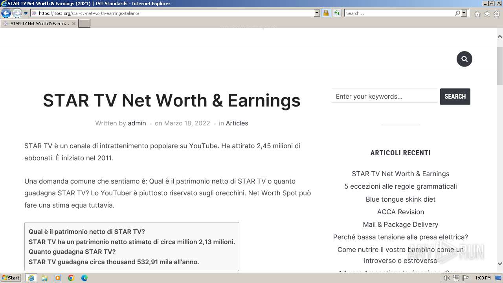
Task: Open Come nutrire il vostro bambino link
Action: 400,255
